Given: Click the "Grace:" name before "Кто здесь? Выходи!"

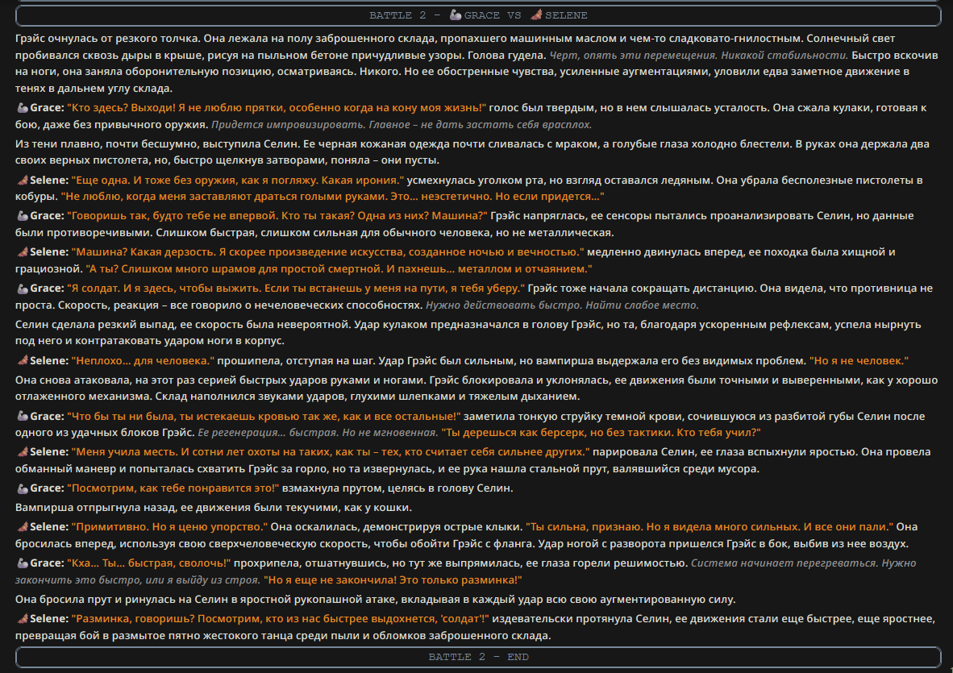Looking at the screenshot, I should tap(47, 107).
